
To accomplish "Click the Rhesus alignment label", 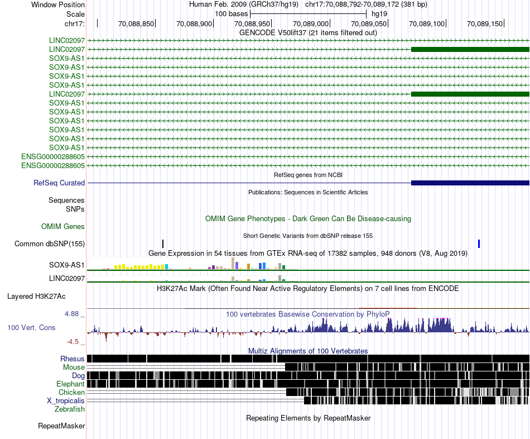I will pos(73,359).
